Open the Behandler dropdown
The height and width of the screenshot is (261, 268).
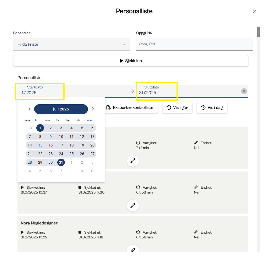click(x=71, y=44)
